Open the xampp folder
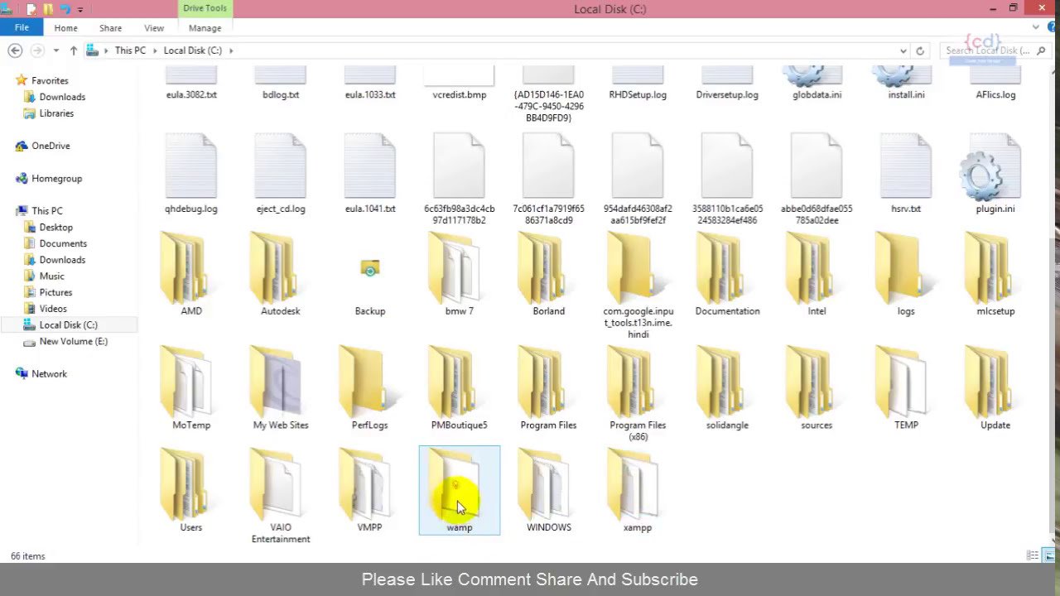Viewport: 1060px width, 596px height. click(x=638, y=489)
